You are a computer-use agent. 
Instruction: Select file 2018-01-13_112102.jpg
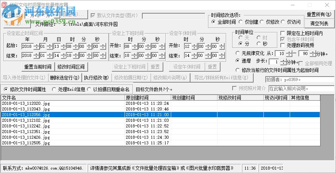point(63,120)
